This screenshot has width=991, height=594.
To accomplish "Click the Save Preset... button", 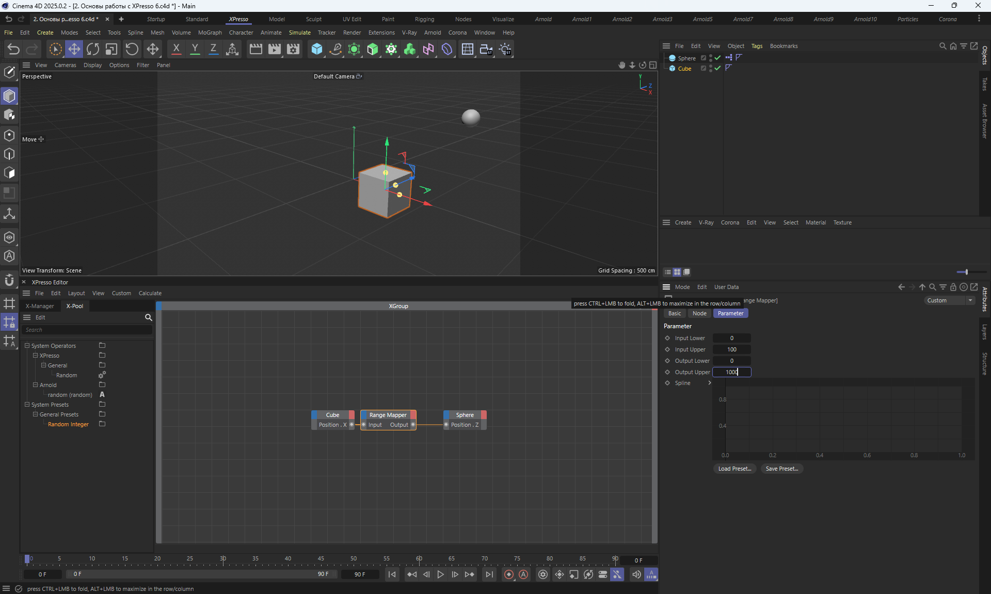I will 781,469.
